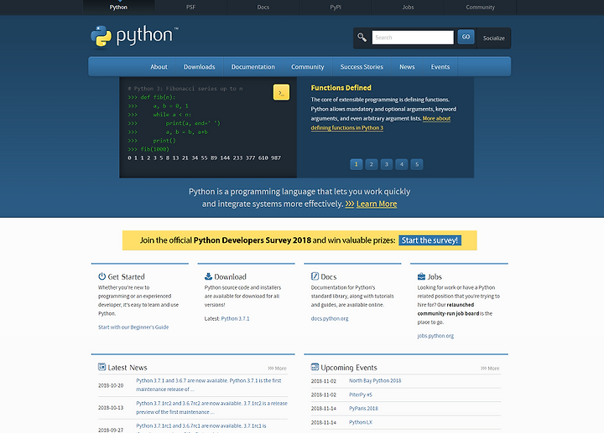Show code sample slide 2

pos(372,164)
